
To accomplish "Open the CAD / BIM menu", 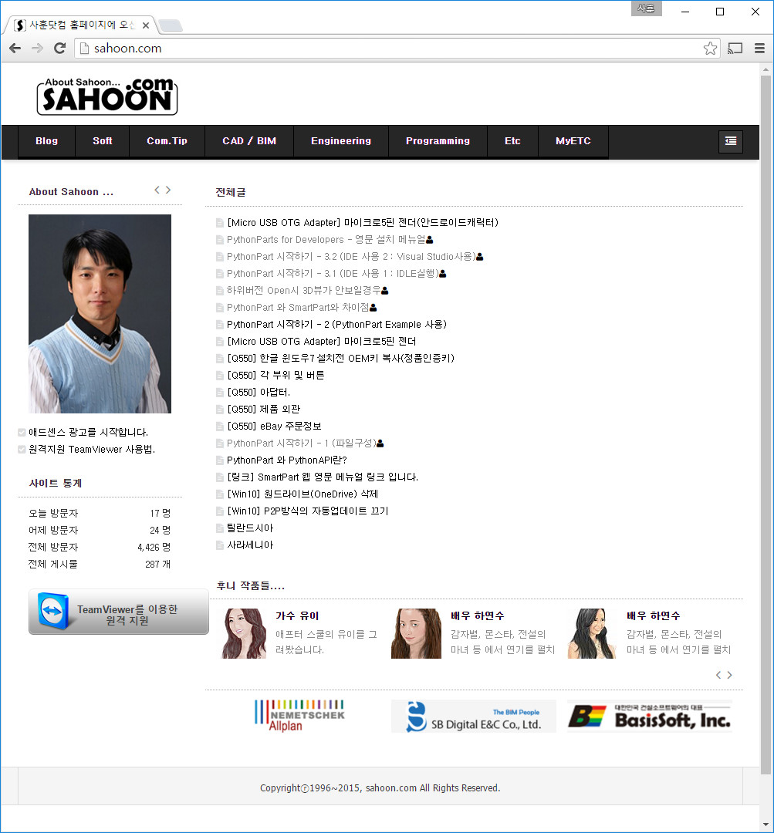I will pyautogui.click(x=248, y=141).
